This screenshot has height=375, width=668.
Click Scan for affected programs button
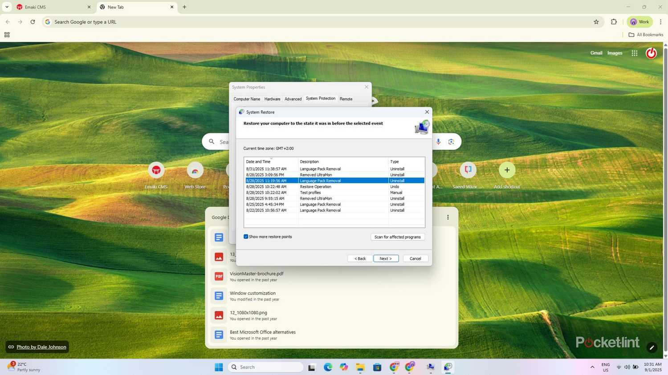point(397,237)
